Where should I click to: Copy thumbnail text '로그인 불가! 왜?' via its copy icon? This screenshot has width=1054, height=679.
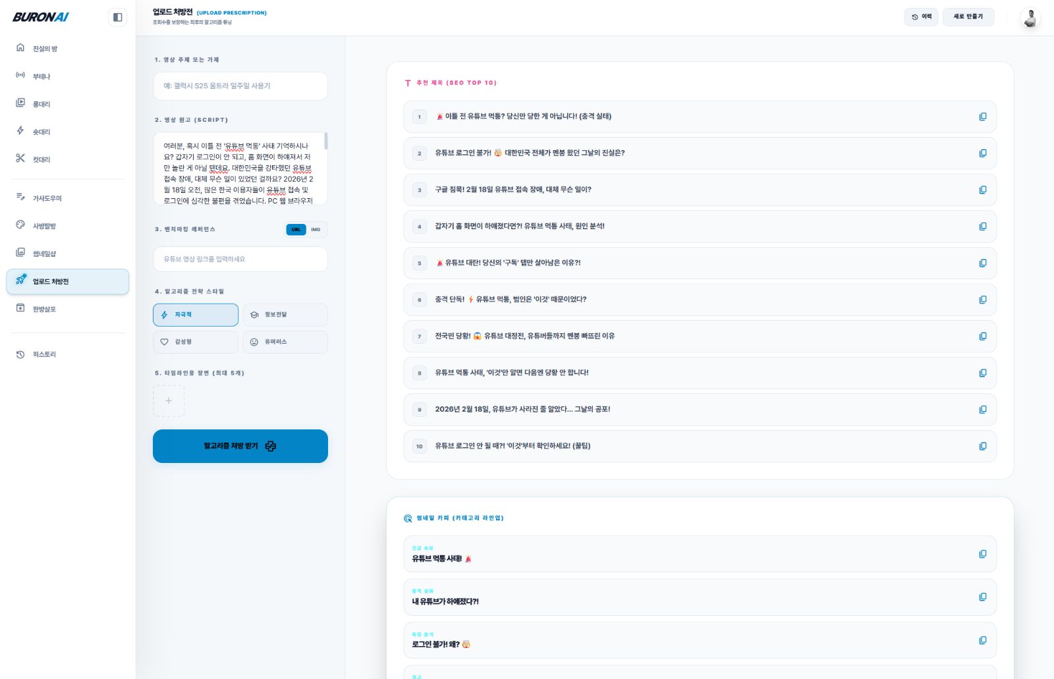click(982, 640)
